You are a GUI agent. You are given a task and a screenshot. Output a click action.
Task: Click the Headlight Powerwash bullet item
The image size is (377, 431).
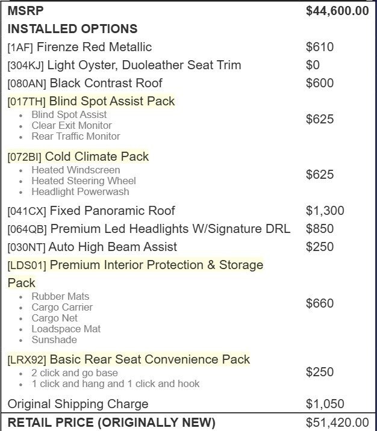[x=80, y=191]
